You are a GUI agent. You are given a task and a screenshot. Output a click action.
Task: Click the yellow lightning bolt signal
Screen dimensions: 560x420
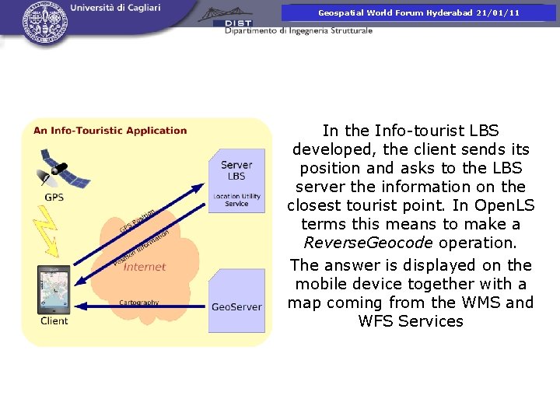pyautogui.click(x=47, y=232)
